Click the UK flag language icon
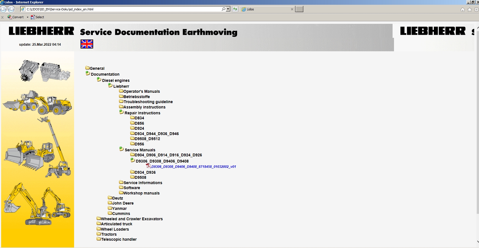The height and width of the screenshot is (248, 479). coord(87,44)
